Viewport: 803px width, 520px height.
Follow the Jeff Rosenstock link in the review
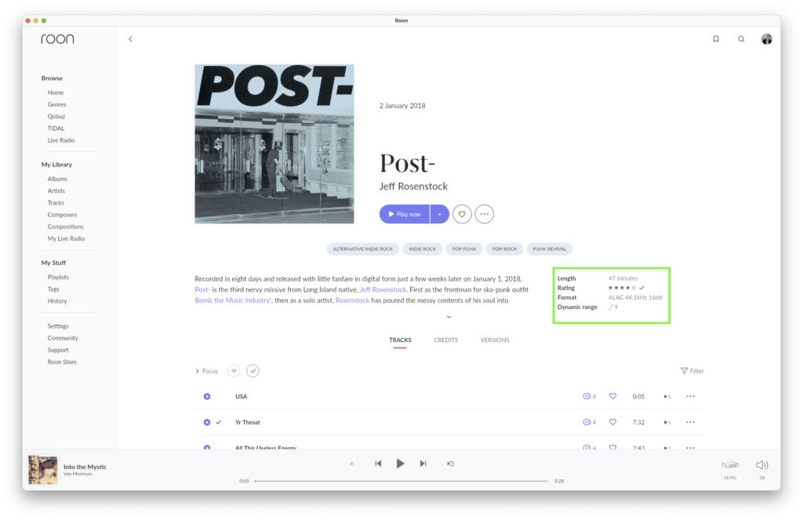(x=383, y=289)
